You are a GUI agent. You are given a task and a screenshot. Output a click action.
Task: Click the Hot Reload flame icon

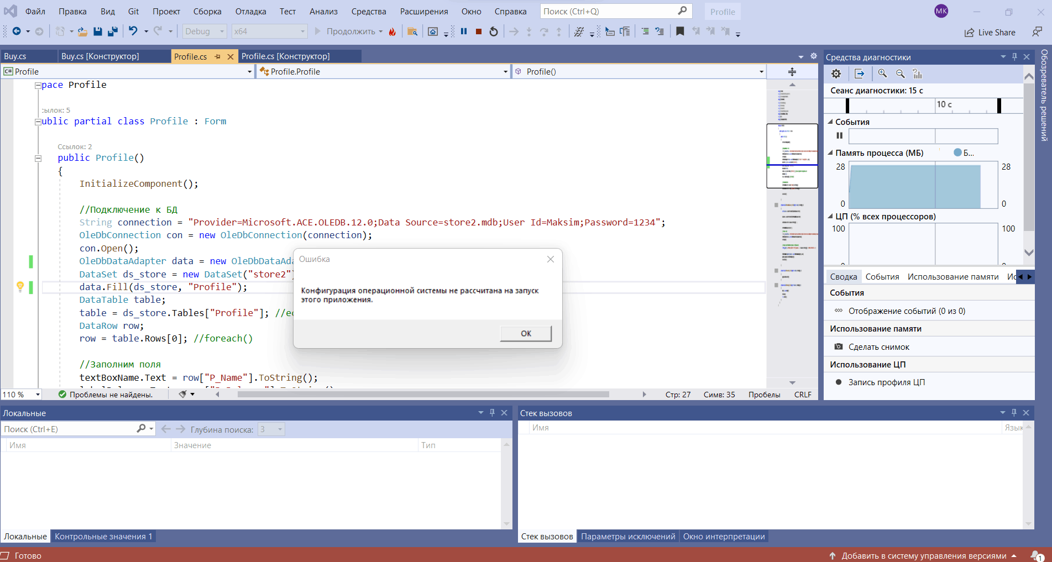click(392, 31)
